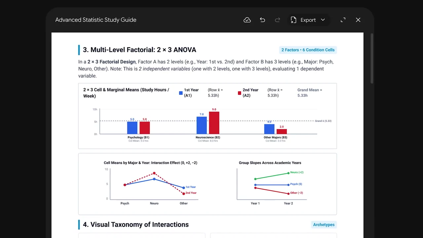Undo the last change
This screenshot has height=238, width=423.
point(262,20)
